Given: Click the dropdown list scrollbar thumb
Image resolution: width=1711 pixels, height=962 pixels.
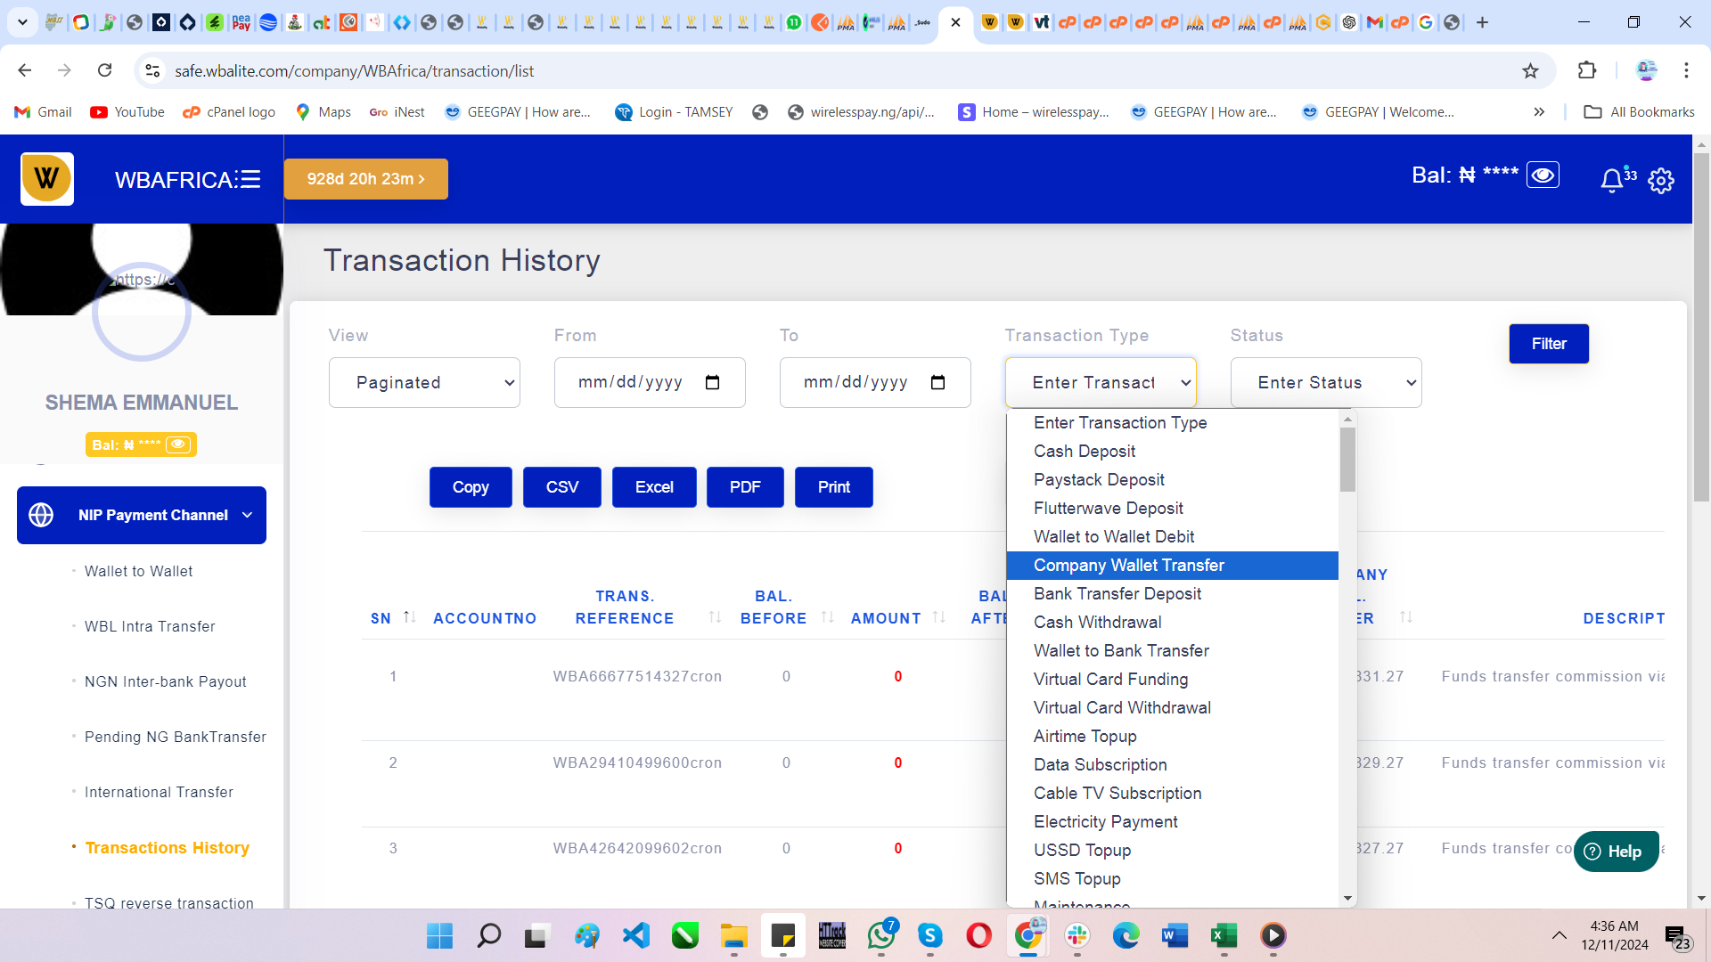Looking at the screenshot, I should click(x=1347, y=459).
